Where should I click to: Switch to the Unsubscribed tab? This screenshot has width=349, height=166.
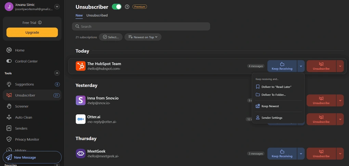[x=97, y=15]
